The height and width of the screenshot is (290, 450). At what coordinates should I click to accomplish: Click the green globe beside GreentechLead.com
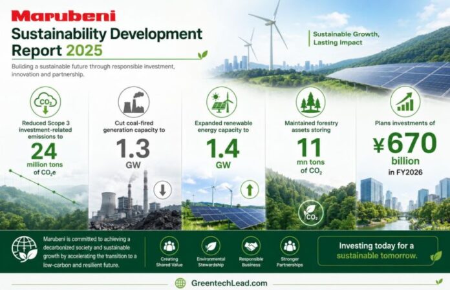(180, 283)
